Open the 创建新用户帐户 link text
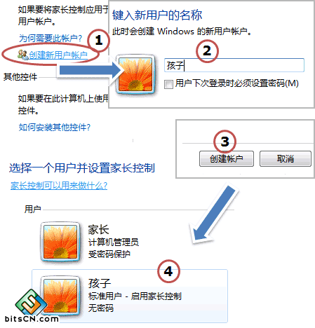The image size is (315, 328). coord(58,55)
